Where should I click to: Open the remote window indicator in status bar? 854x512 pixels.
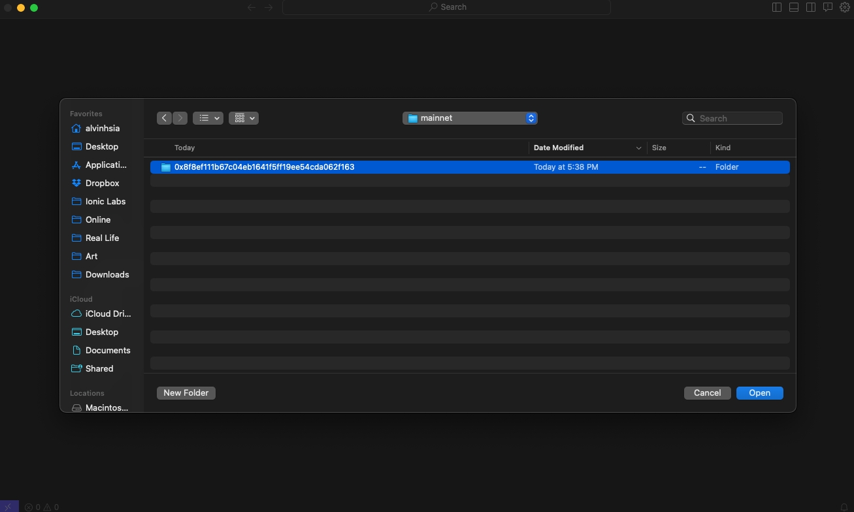pos(9,507)
